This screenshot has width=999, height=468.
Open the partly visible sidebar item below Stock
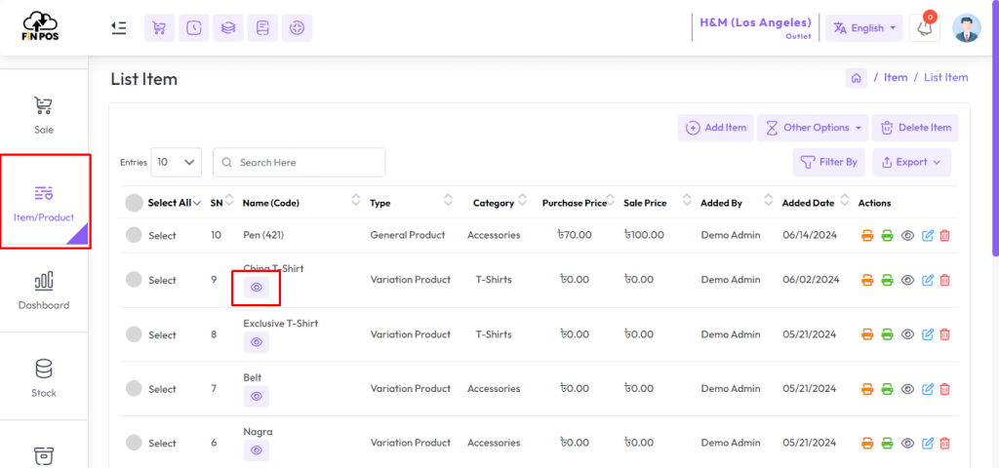point(44,455)
